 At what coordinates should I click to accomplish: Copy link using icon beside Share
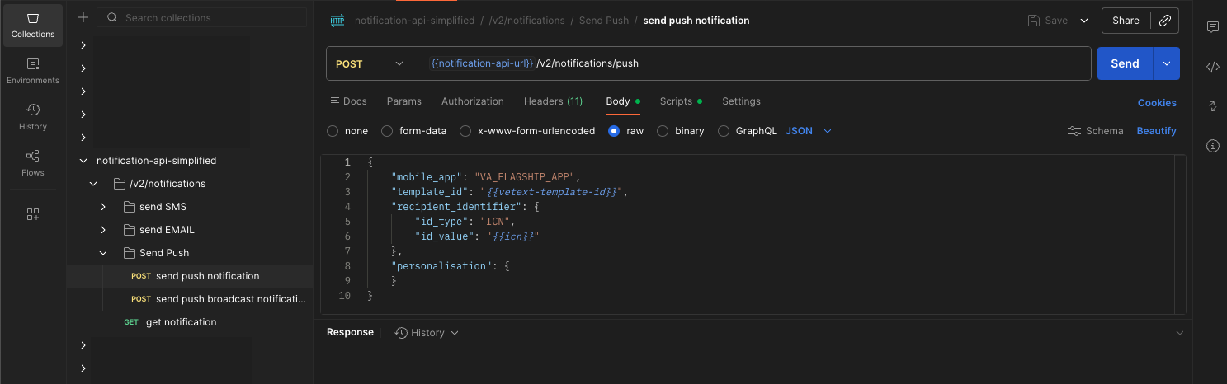coord(1164,21)
